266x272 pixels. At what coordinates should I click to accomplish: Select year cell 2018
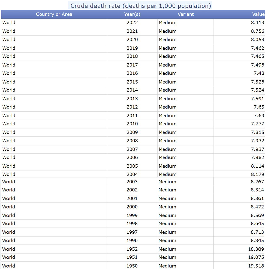pos(132,56)
